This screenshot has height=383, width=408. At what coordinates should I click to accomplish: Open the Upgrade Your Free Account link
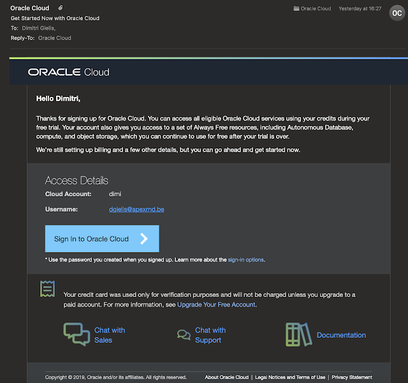tap(215, 305)
